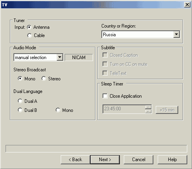Select the Antenna input radio button
192x169 pixels.
[29, 27]
